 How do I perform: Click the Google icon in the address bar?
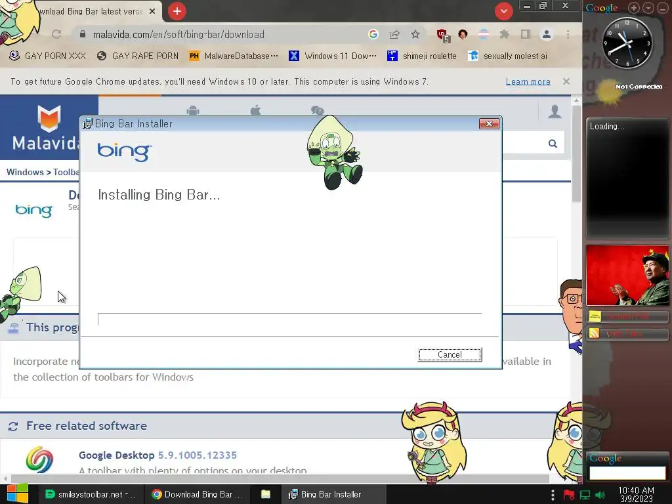[373, 34]
